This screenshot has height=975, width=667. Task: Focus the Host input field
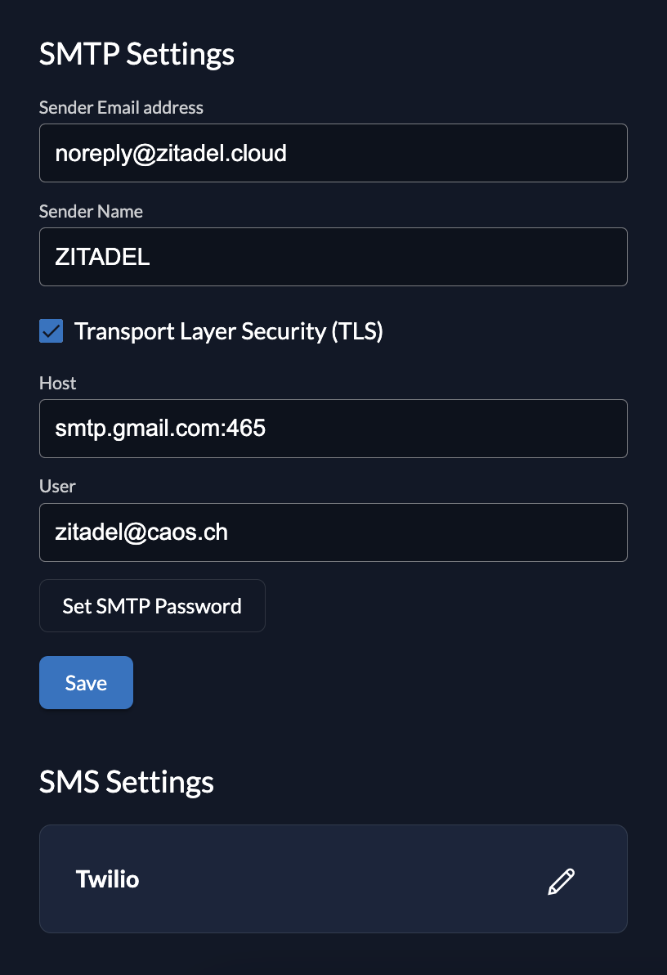click(x=441, y=429)
